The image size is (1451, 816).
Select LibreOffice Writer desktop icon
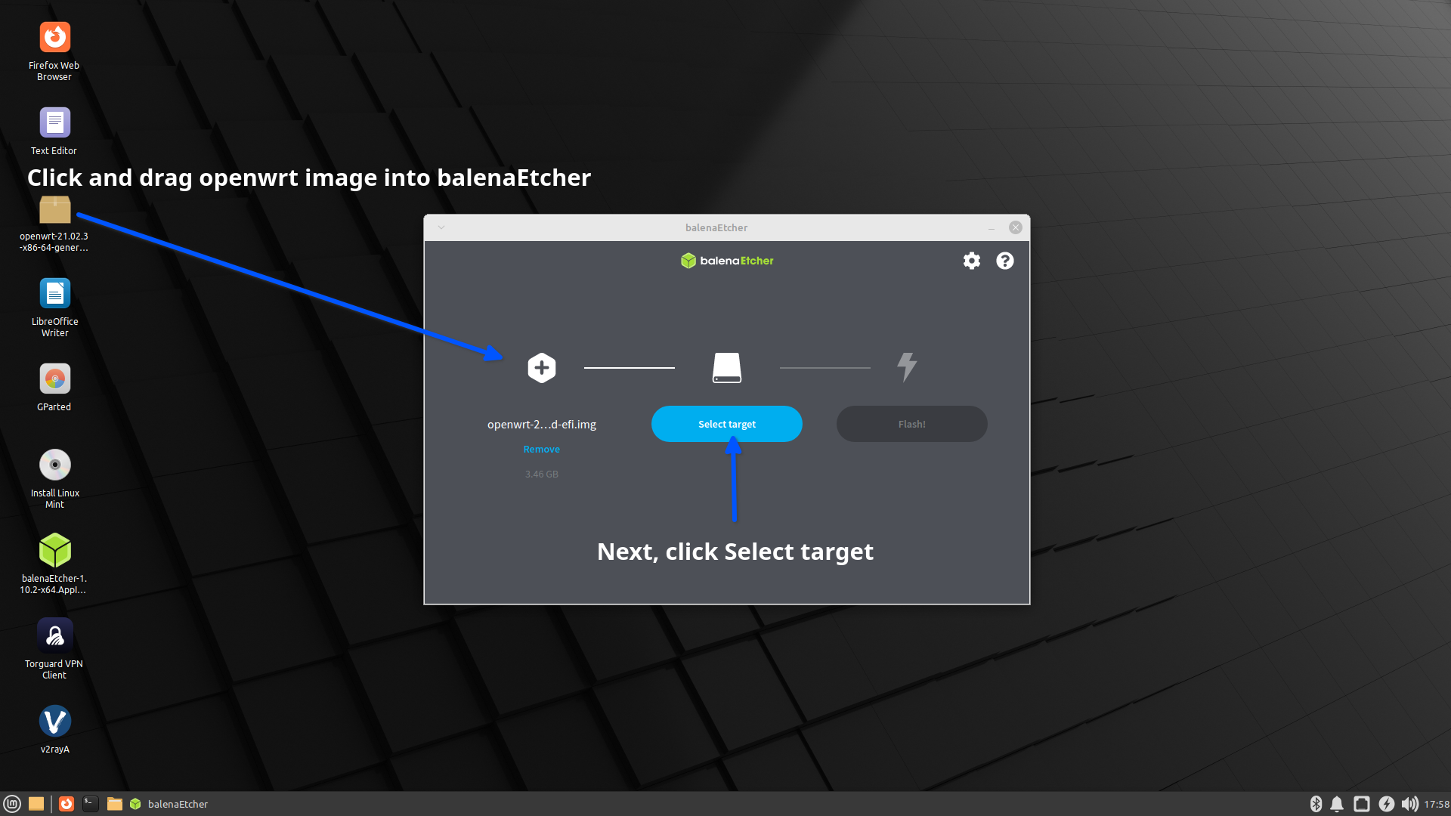(54, 308)
